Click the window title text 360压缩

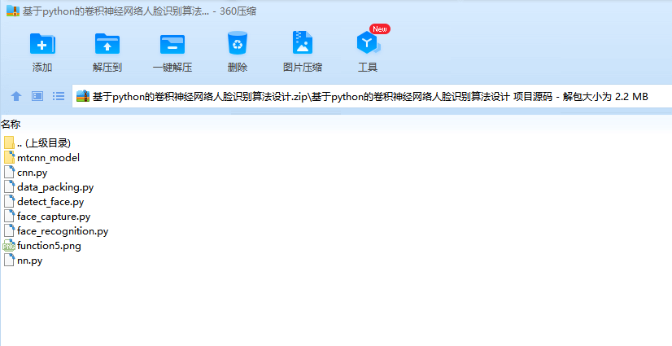pos(238,11)
